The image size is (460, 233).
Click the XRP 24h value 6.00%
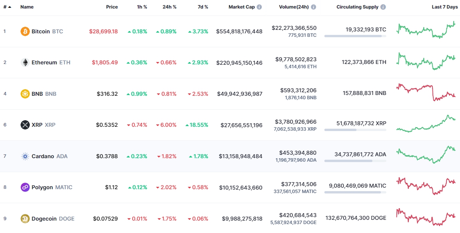click(167, 125)
